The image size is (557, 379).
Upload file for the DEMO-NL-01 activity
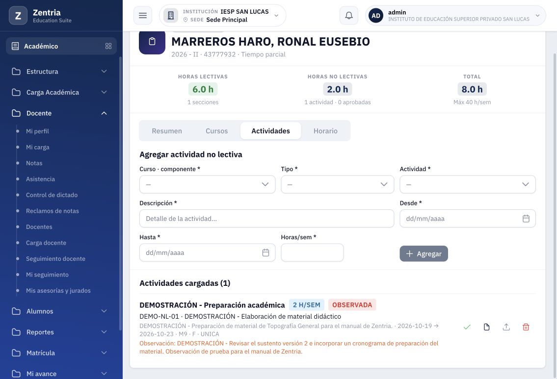tap(506, 327)
